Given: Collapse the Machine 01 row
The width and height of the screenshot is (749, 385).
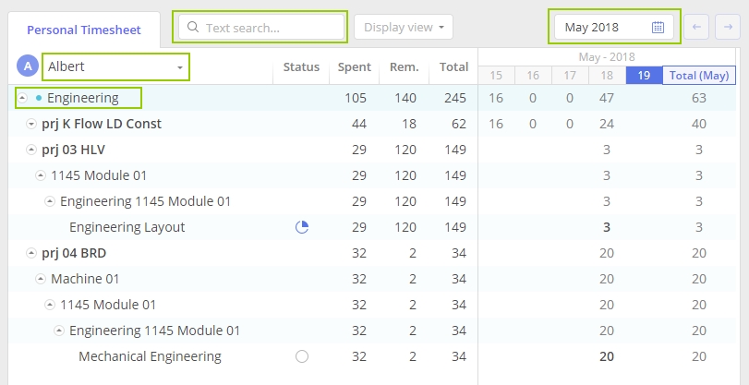Looking at the screenshot, I should (x=41, y=279).
